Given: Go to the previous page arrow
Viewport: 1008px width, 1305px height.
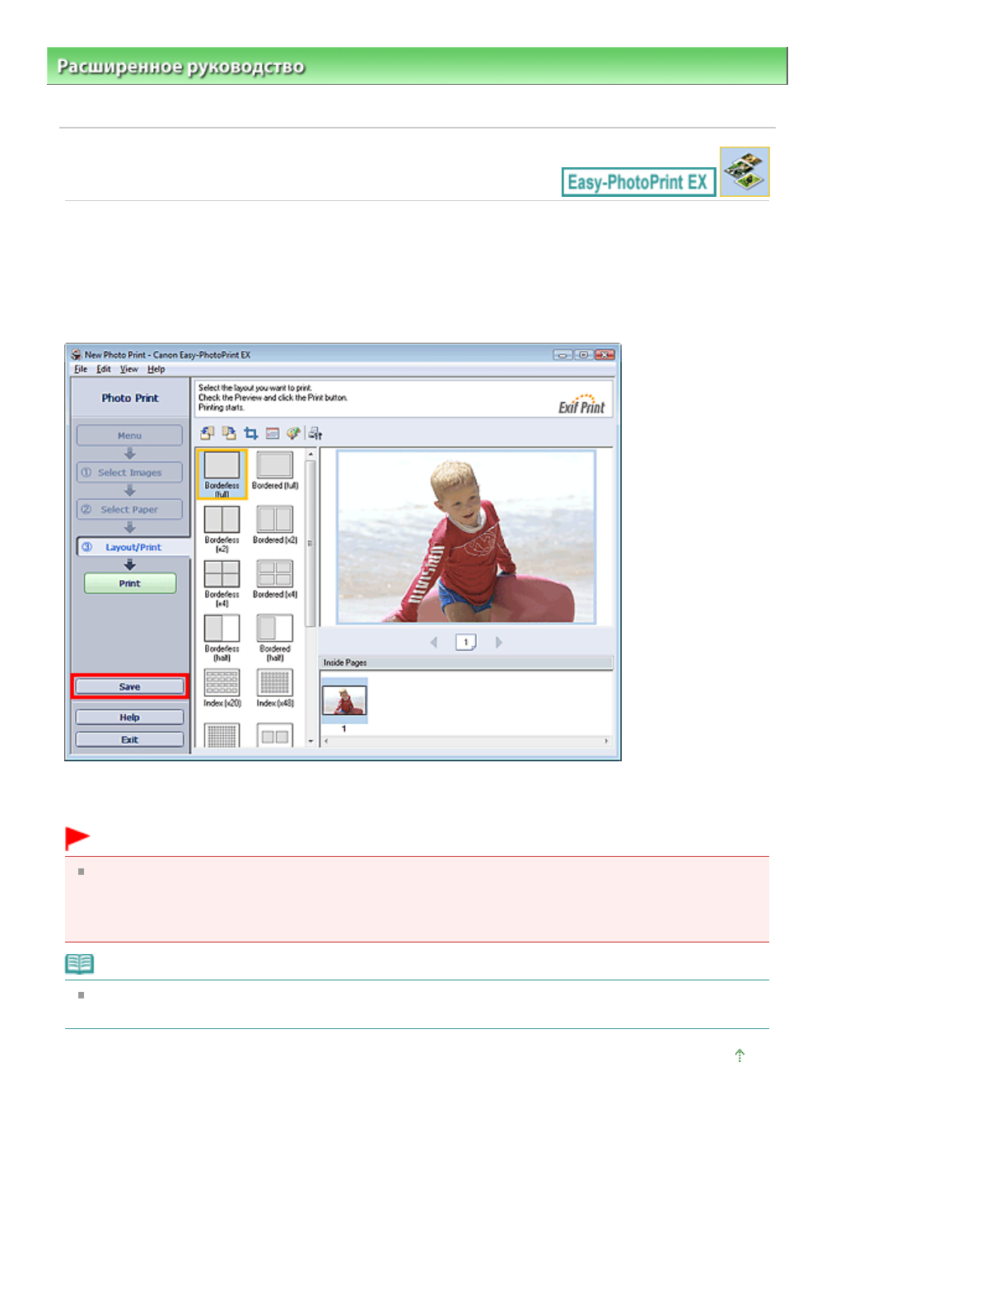Looking at the screenshot, I should 434,643.
